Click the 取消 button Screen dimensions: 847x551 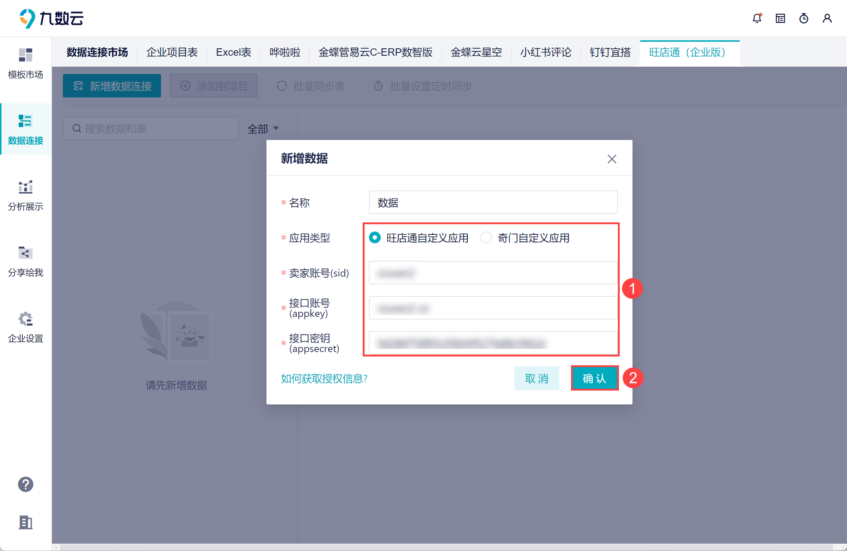pos(537,378)
